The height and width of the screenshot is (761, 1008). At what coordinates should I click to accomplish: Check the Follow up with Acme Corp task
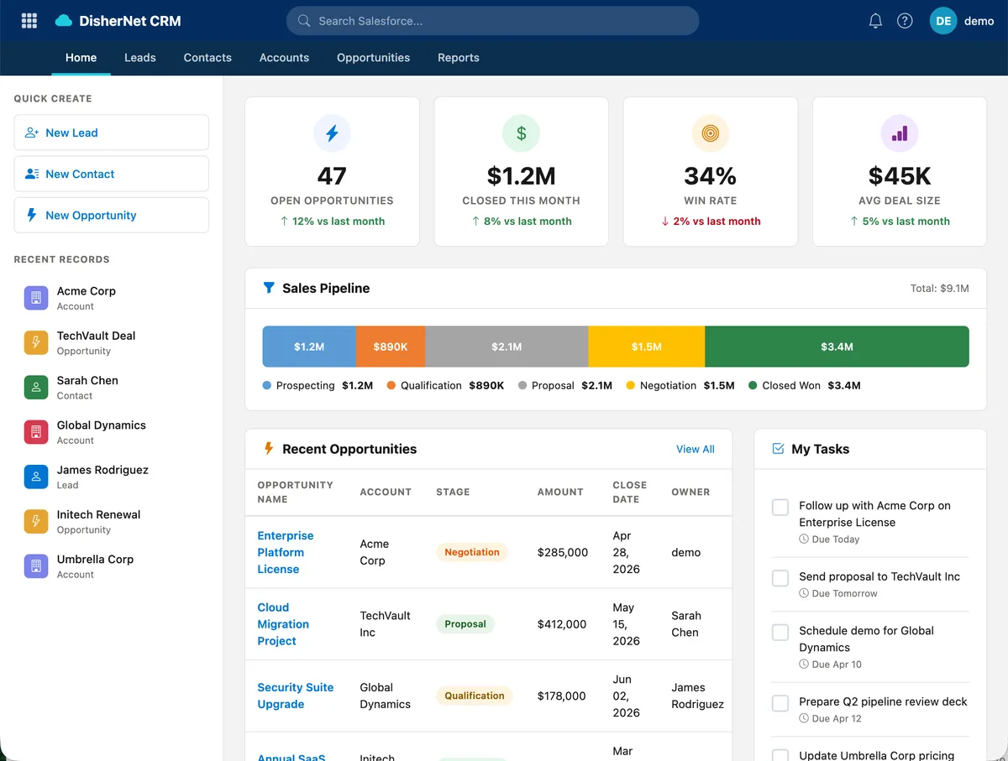780,507
